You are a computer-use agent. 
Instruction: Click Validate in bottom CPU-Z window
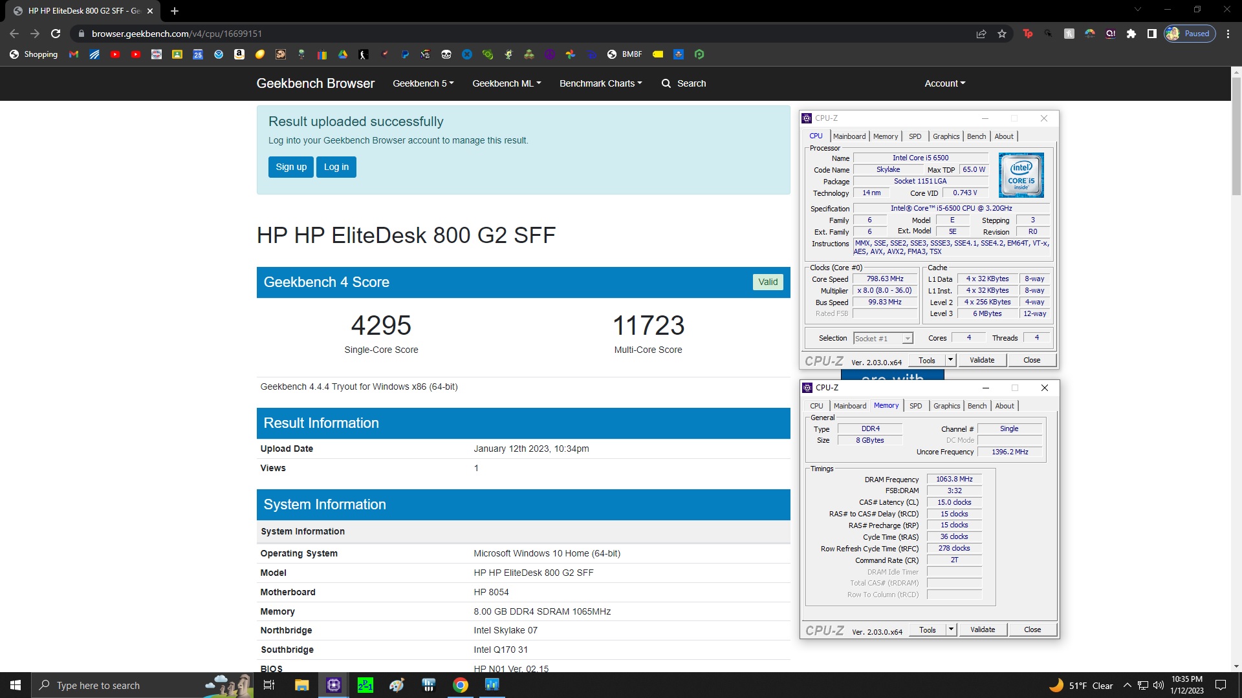(983, 629)
